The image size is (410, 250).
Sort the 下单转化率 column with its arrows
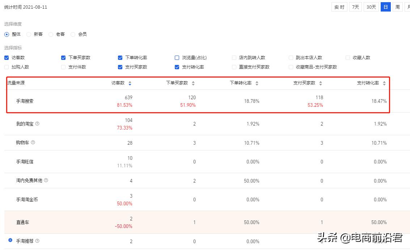coord(257,83)
